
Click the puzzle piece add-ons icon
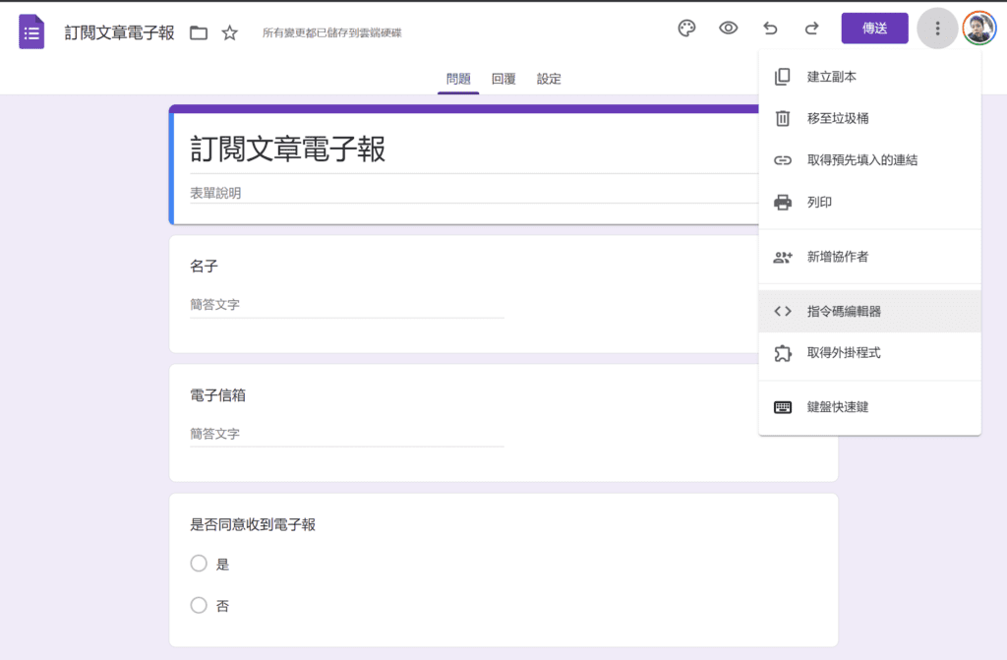click(782, 353)
